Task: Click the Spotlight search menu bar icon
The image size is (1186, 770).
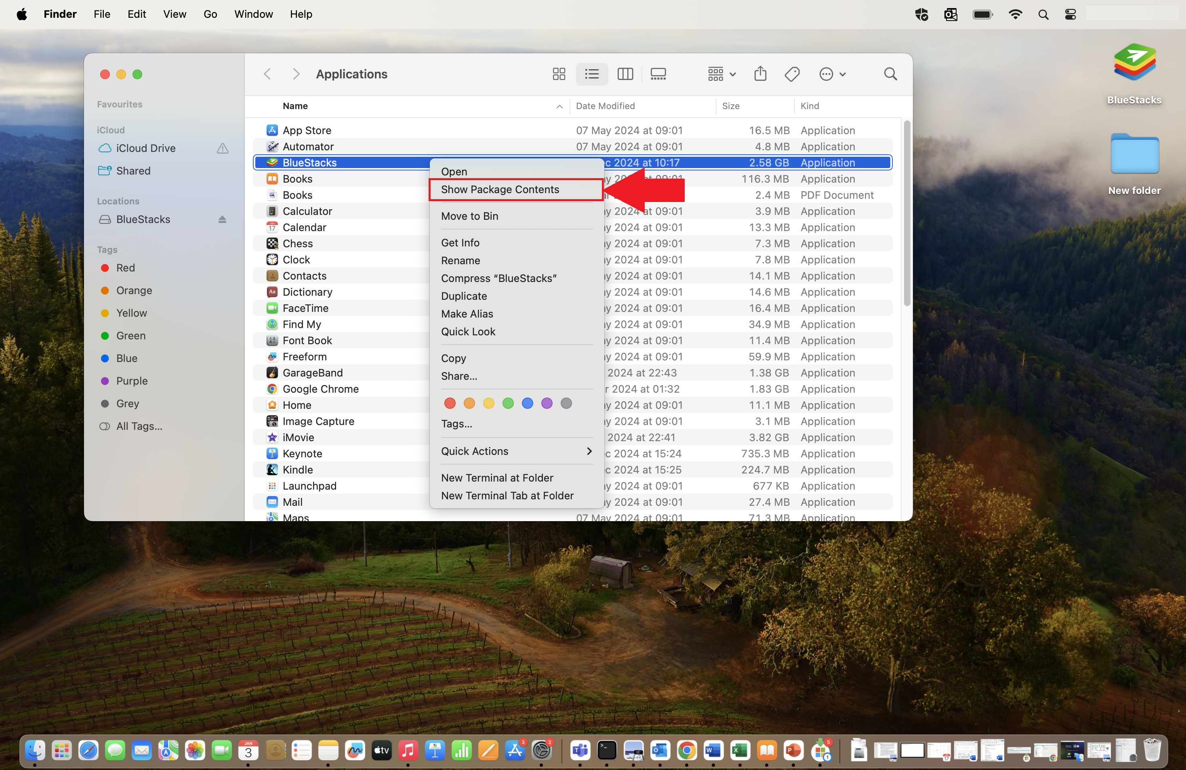Action: (x=1043, y=15)
